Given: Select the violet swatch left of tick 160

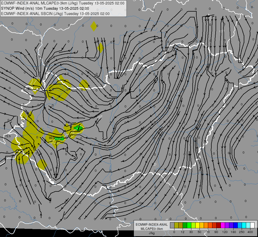Looking at the screenshot, I should (x=231, y=225).
